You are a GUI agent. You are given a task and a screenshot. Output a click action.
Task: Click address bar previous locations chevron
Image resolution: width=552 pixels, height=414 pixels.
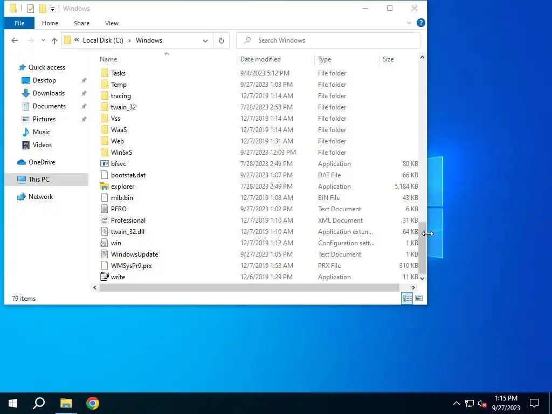click(x=77, y=40)
